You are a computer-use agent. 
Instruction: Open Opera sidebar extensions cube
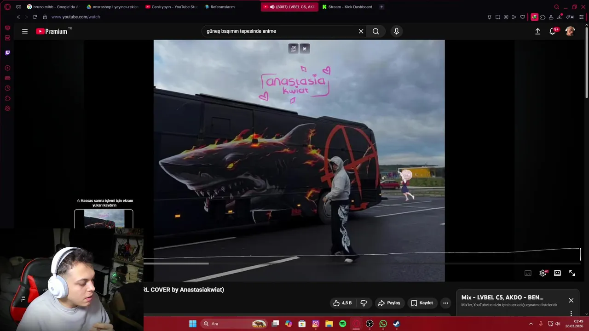(7, 98)
